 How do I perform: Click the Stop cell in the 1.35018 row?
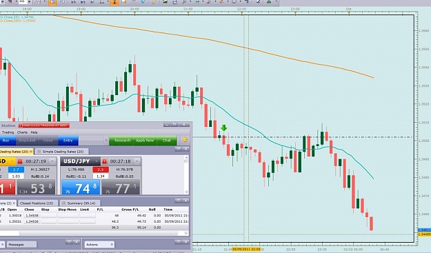(49, 216)
